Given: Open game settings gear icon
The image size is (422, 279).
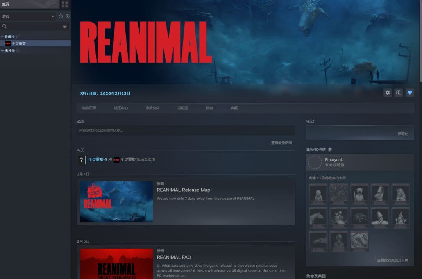Looking at the screenshot, I should [x=387, y=93].
